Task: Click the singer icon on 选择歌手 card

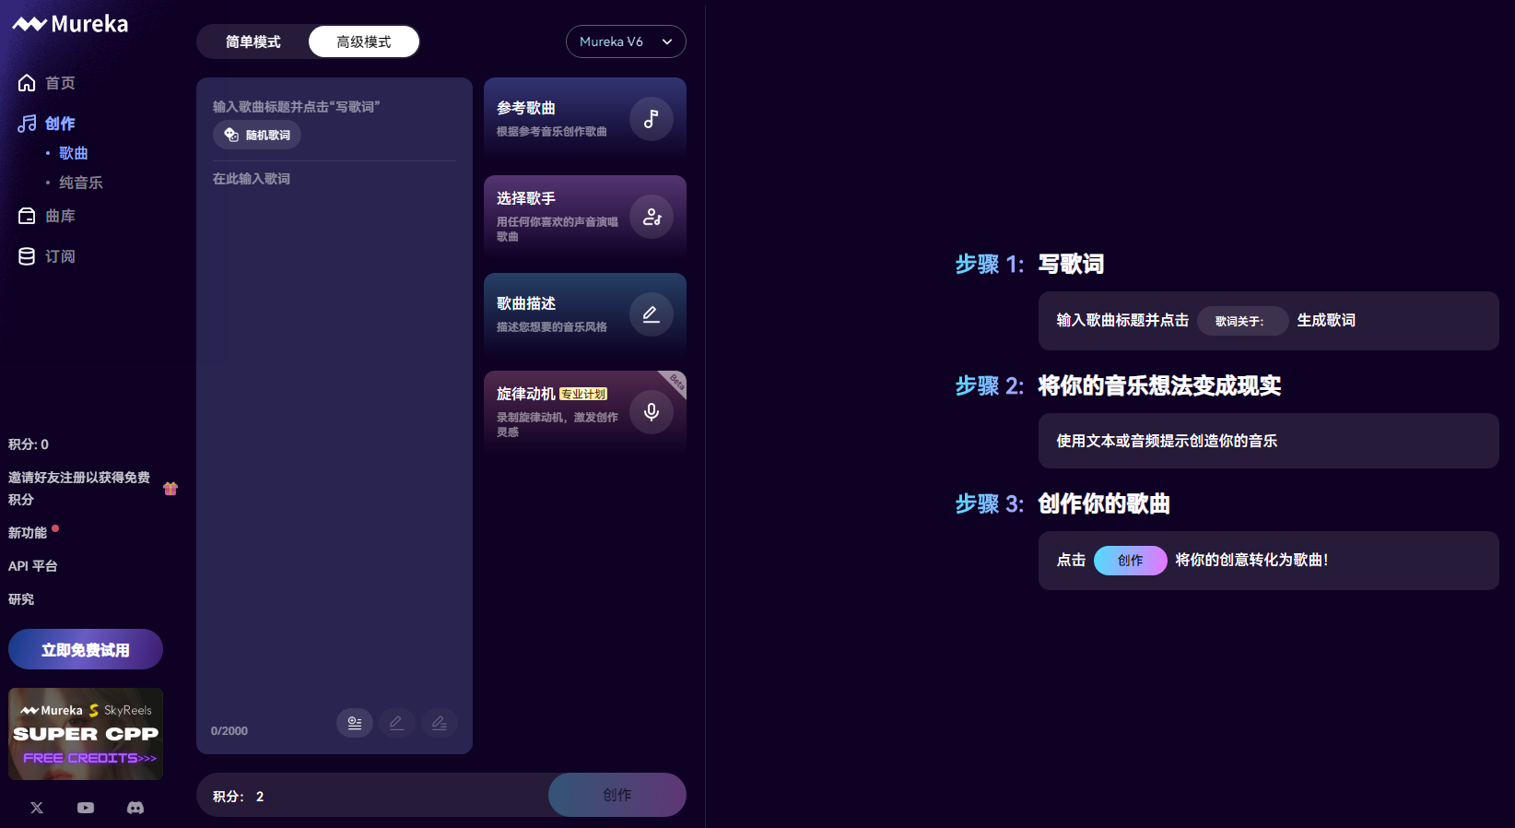Action: tap(651, 217)
